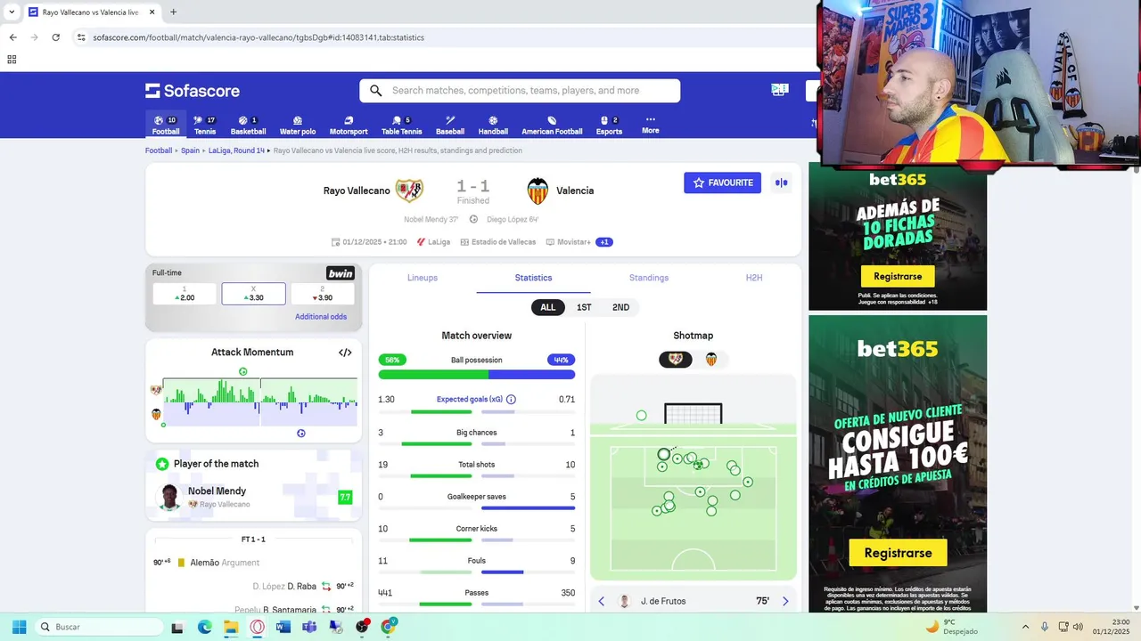Viewport: 1141px width, 641px height.
Task: Add the match to favourites
Action: tap(722, 183)
